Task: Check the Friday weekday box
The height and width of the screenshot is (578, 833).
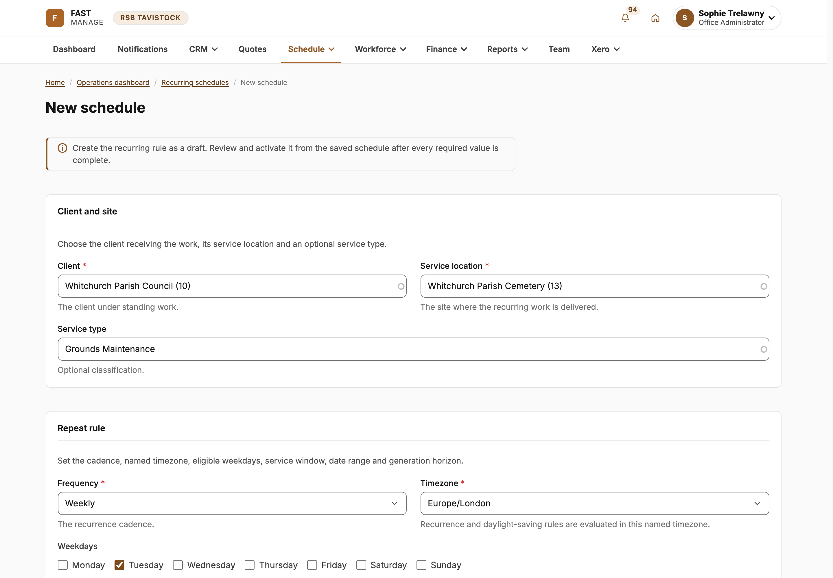Action: pos(312,565)
